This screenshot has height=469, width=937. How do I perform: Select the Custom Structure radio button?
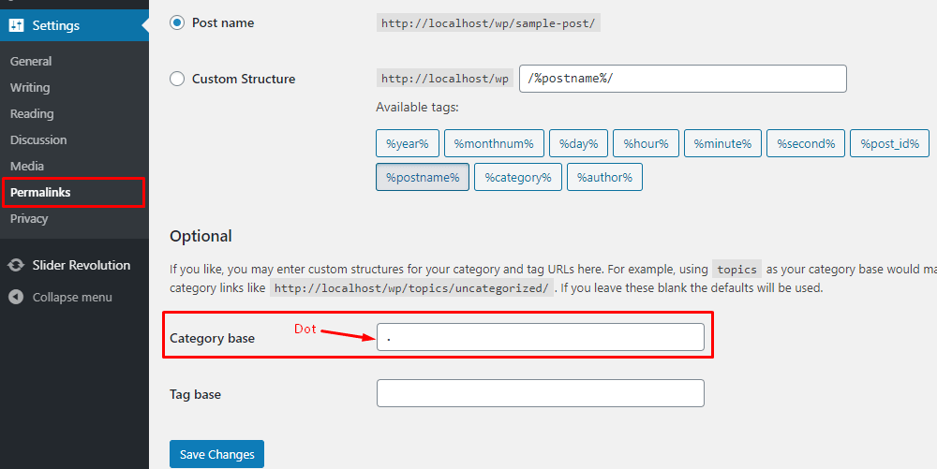click(177, 79)
